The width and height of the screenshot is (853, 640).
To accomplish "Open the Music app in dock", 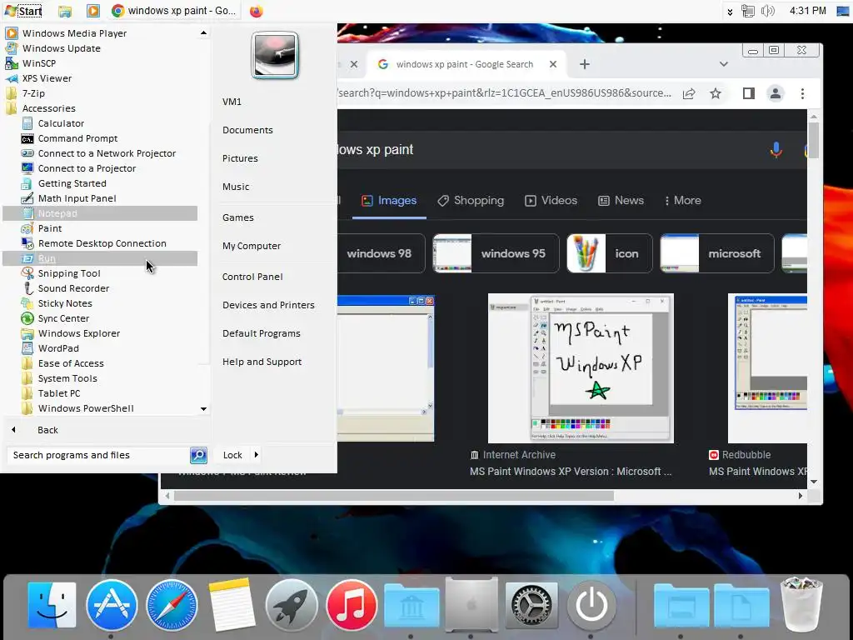I will click(352, 605).
